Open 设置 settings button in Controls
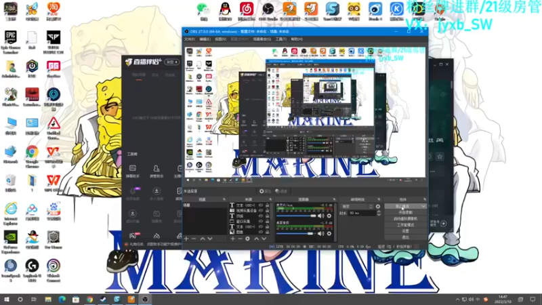 click(x=405, y=231)
